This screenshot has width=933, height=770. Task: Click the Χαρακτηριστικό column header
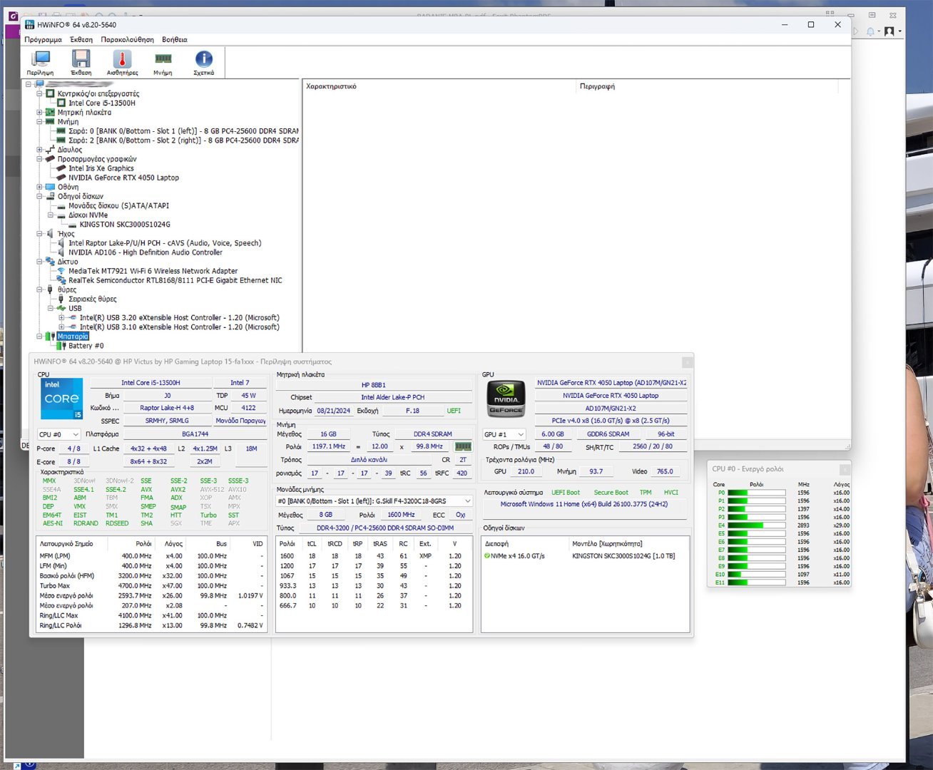click(439, 86)
